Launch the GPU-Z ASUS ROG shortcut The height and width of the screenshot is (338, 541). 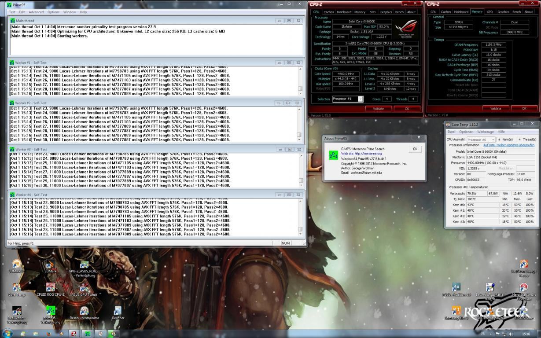click(x=84, y=268)
